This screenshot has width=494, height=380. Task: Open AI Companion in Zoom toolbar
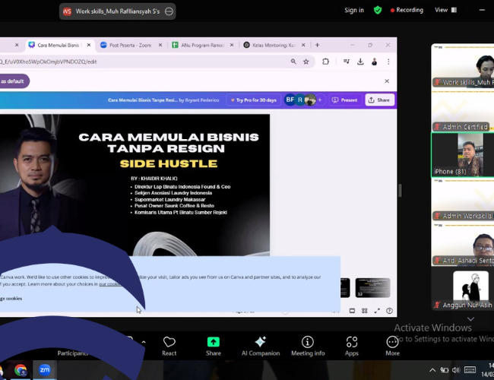pyautogui.click(x=261, y=346)
